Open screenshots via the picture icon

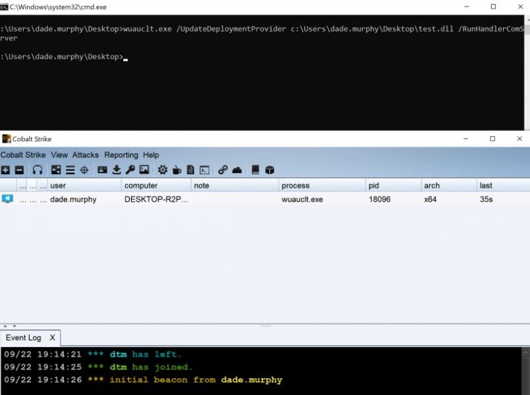click(x=144, y=170)
